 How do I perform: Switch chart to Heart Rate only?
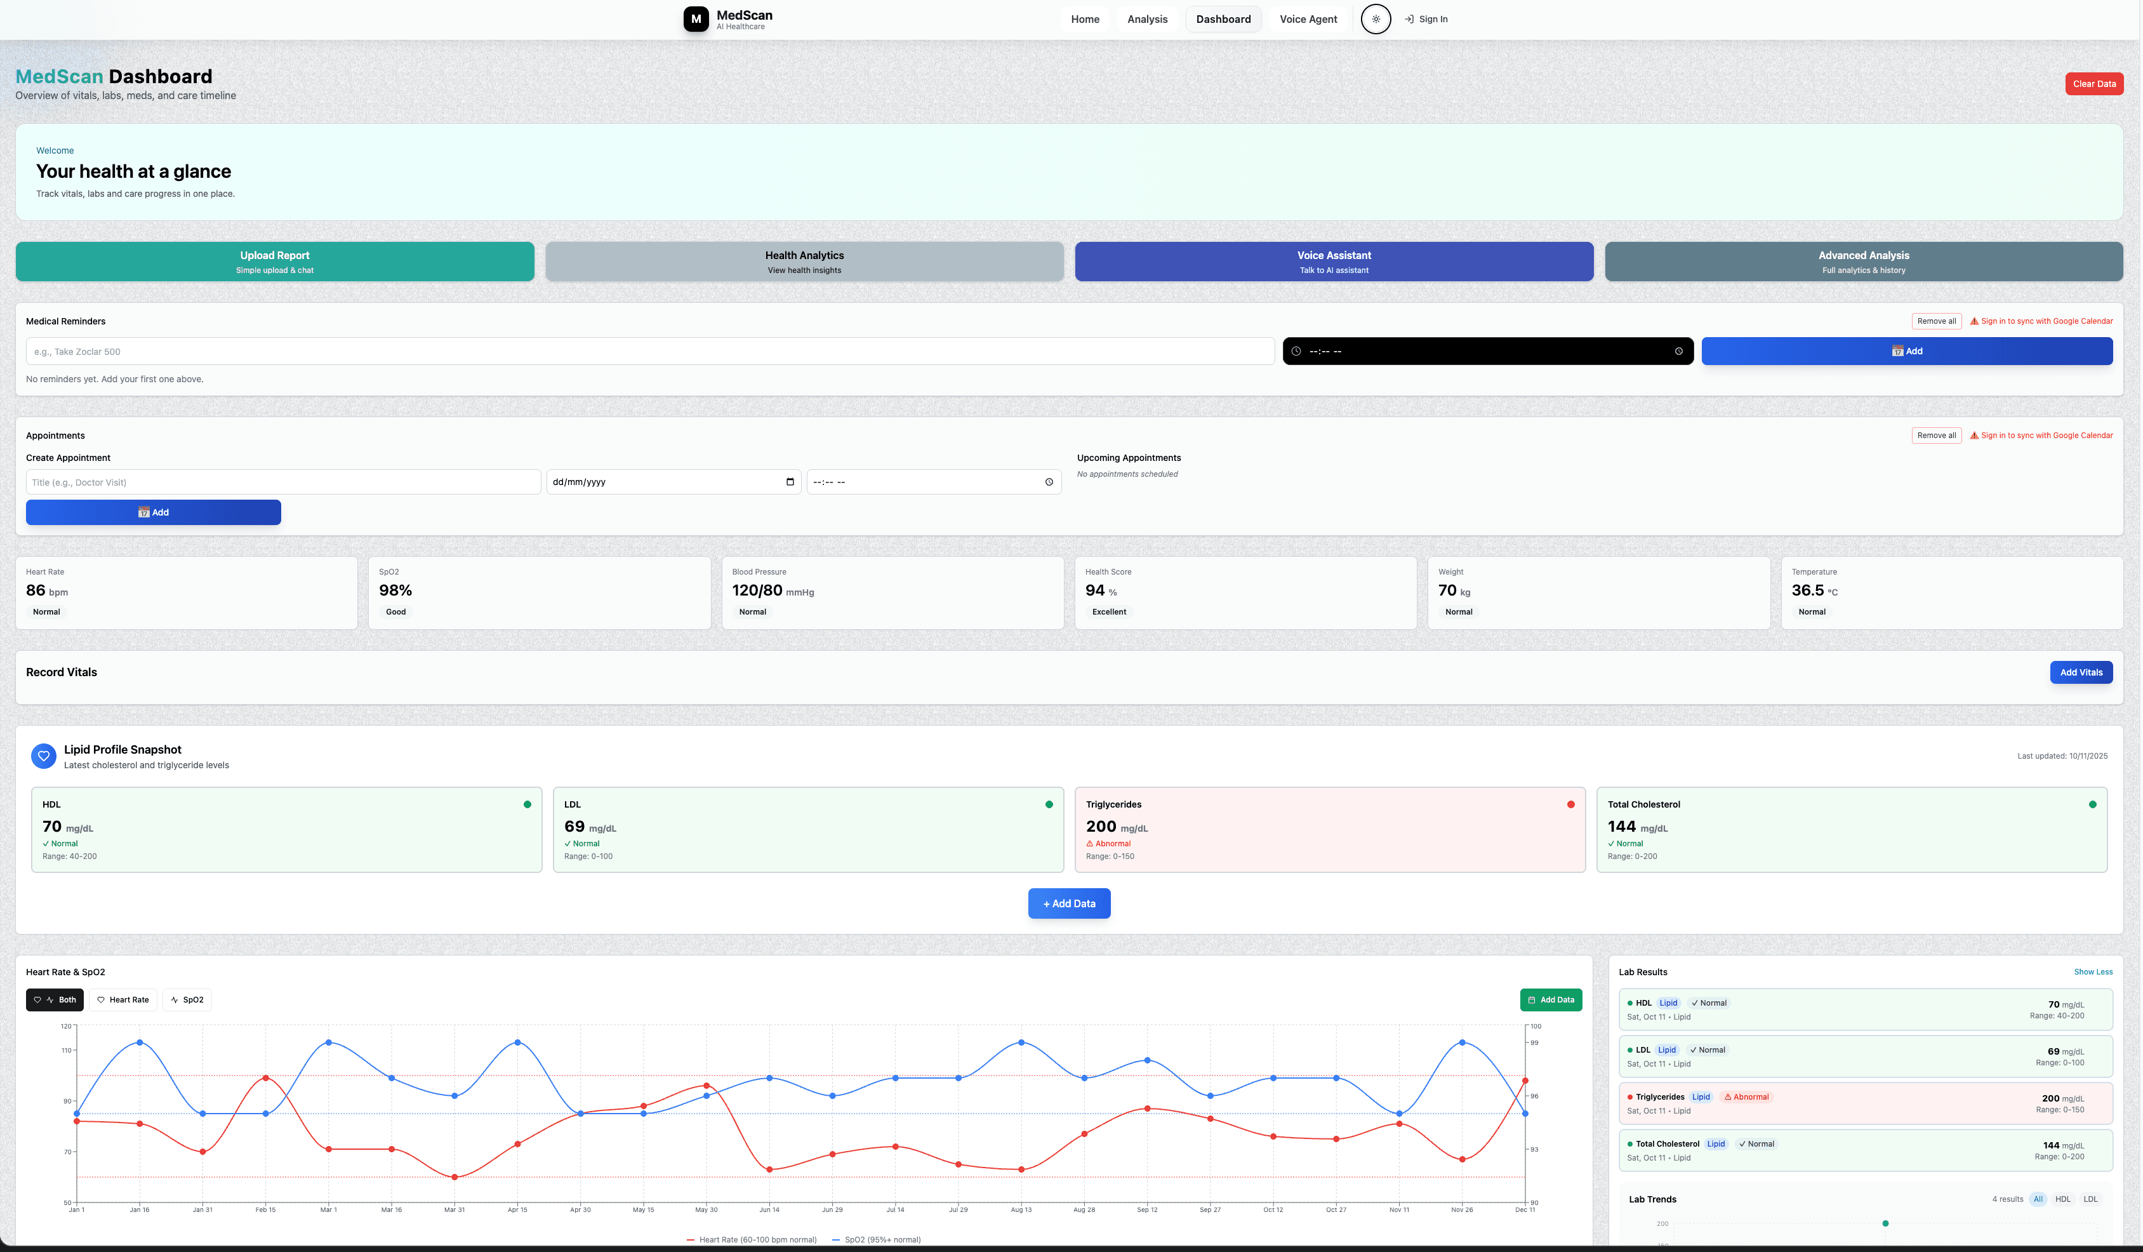coord(123,1000)
